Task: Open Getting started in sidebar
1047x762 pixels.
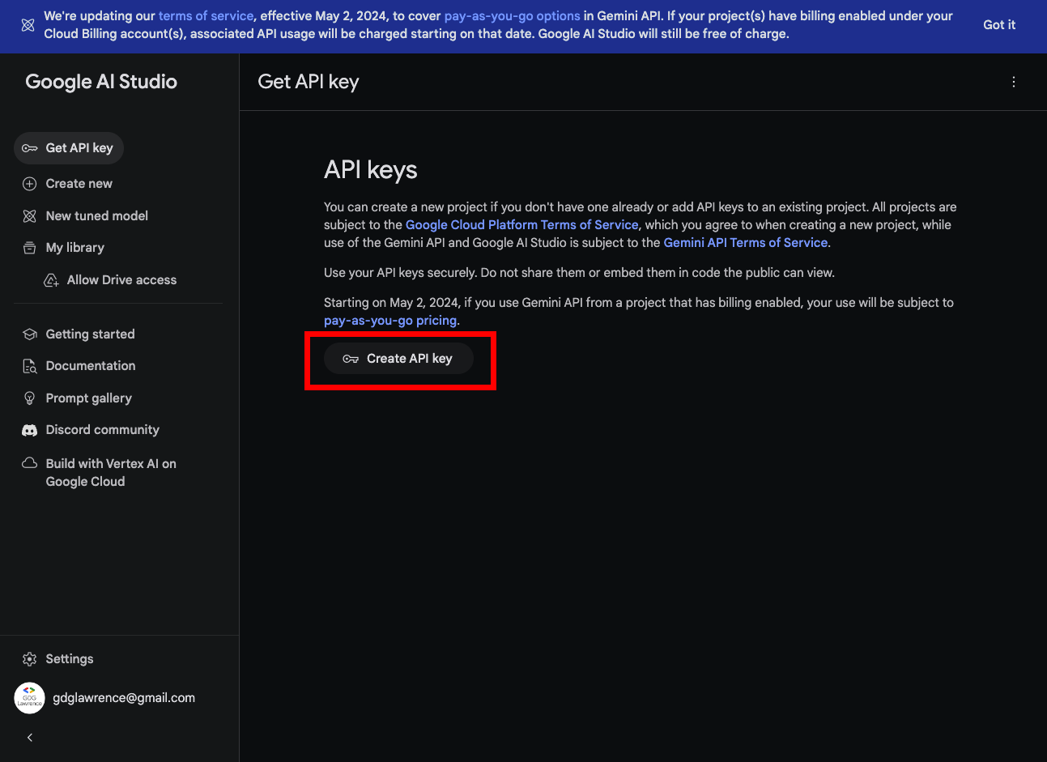Action: [90, 334]
